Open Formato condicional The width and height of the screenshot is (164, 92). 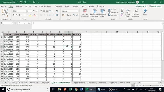point(85,13)
